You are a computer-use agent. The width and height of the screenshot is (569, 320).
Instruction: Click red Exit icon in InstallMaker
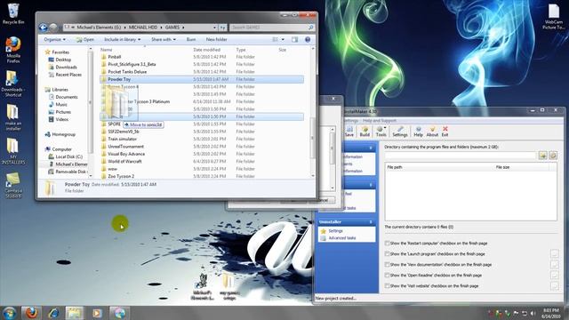pos(445,132)
